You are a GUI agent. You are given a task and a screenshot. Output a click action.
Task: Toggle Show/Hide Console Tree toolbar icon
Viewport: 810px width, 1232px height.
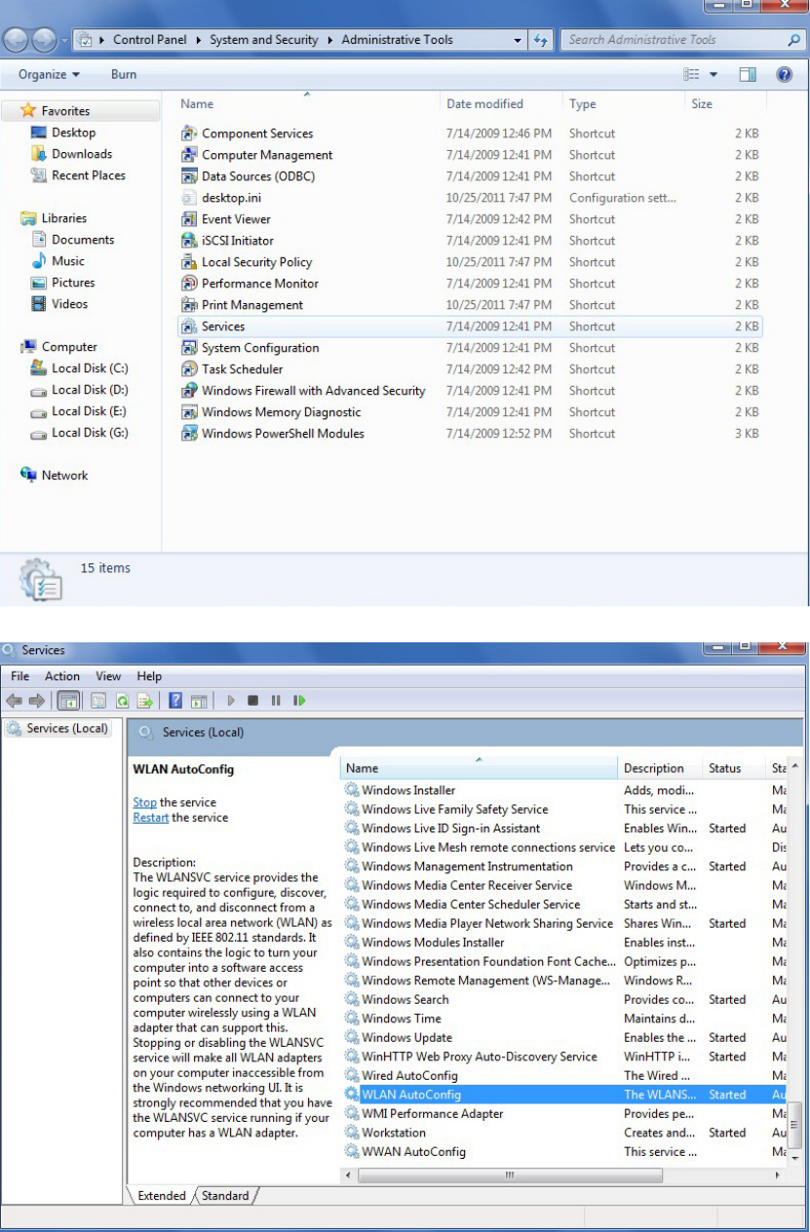(70, 701)
